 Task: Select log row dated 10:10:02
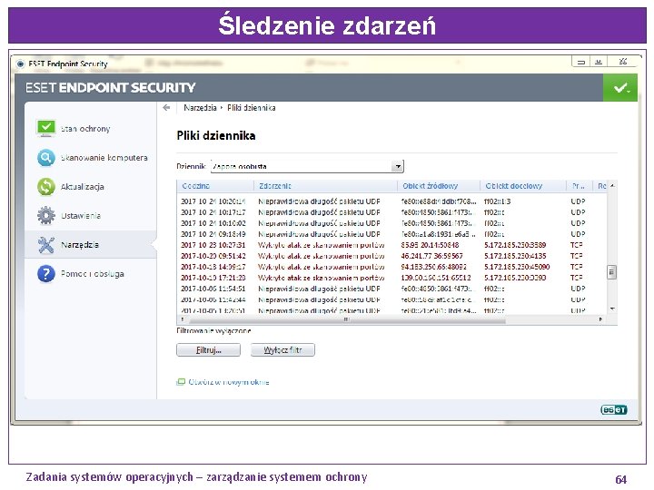pos(392,223)
